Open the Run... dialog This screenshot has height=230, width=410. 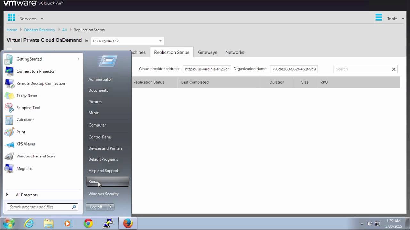[x=108, y=182]
